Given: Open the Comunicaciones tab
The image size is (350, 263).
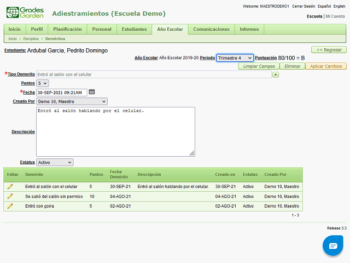Looking at the screenshot, I should click(211, 29).
